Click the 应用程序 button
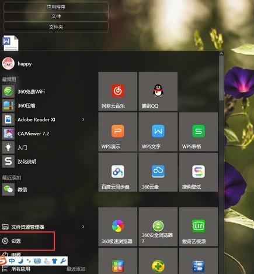The image size is (254, 274). tap(56, 7)
